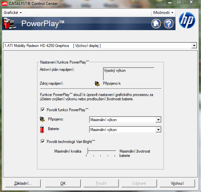Click the Základní button
This screenshot has height=192, width=201.
[23, 183]
